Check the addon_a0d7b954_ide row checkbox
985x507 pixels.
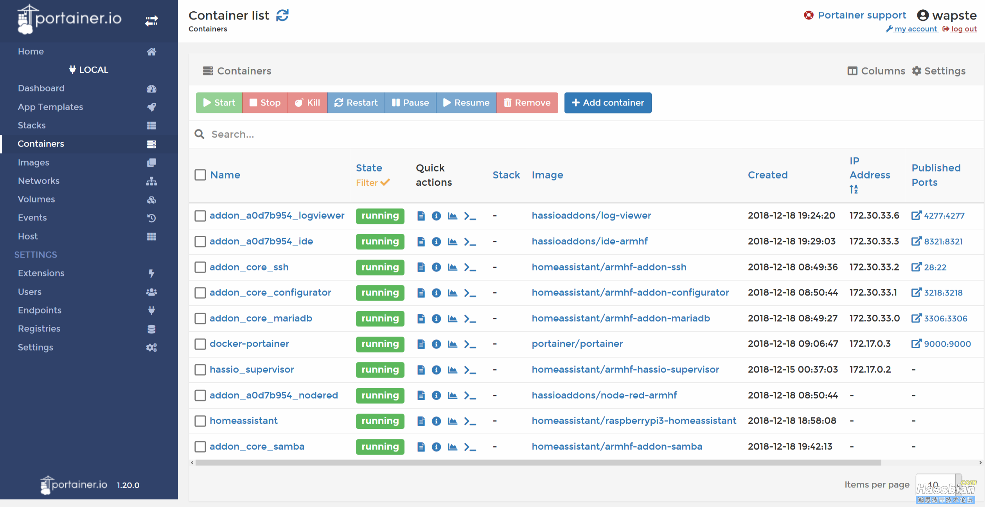point(200,242)
